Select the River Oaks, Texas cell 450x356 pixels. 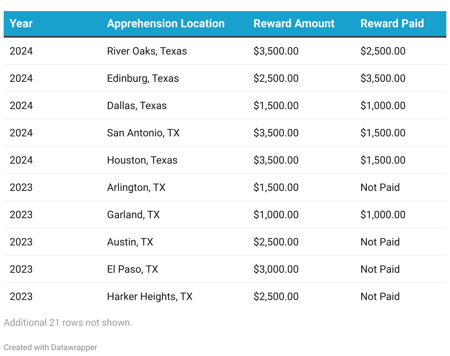point(147,51)
